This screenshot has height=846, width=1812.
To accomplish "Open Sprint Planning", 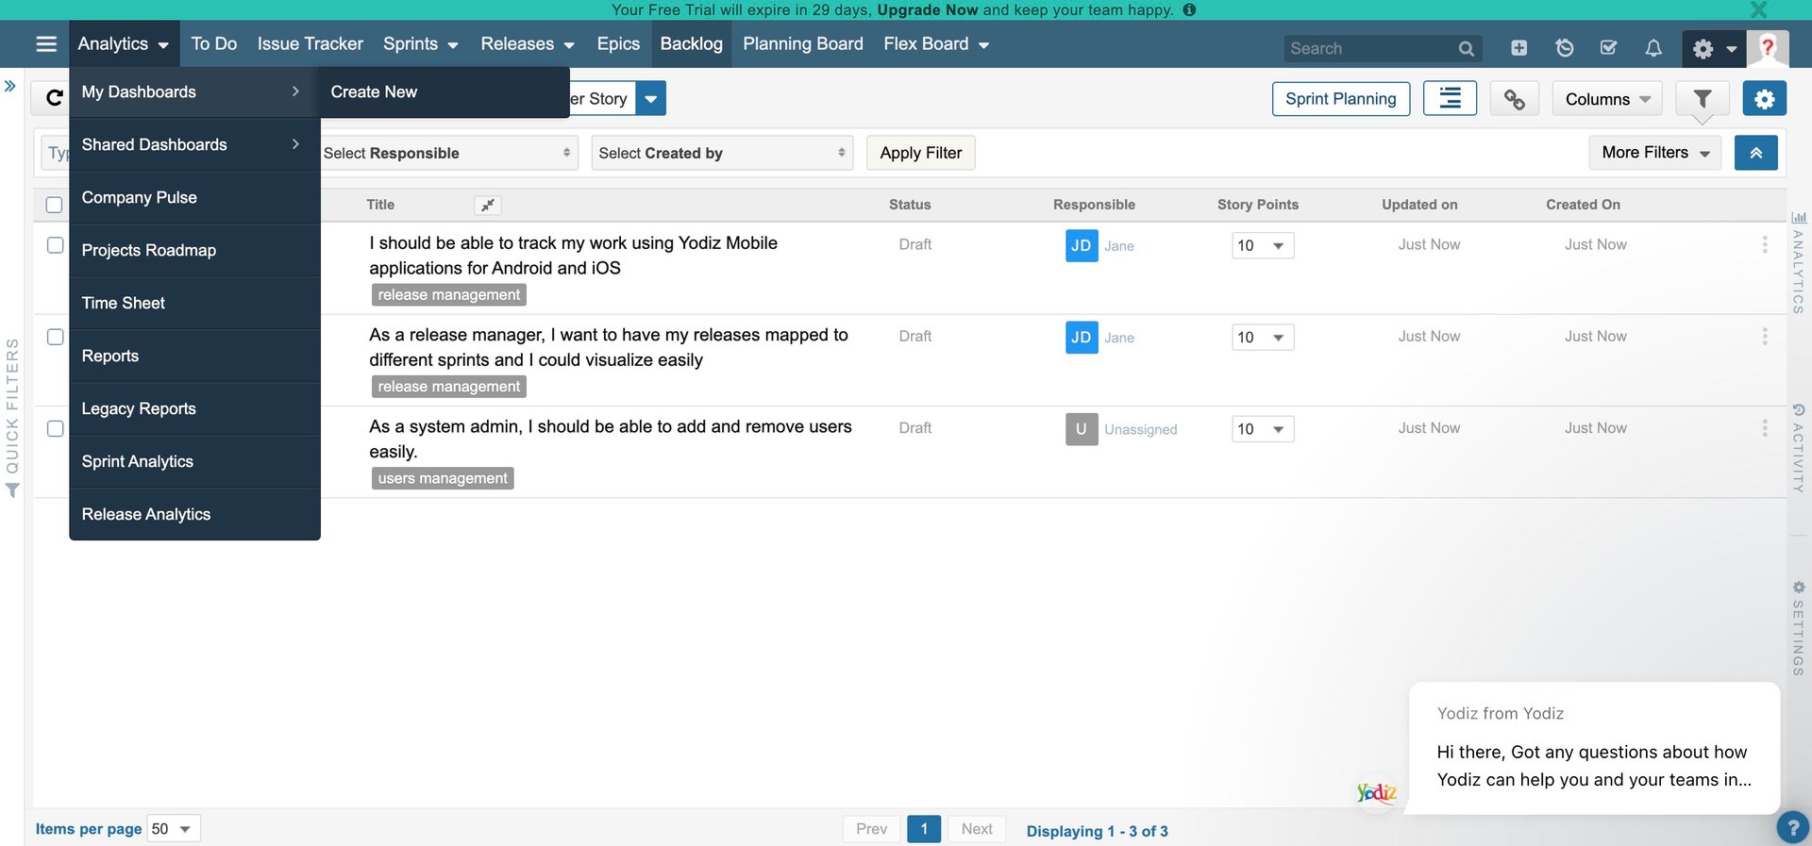I will coord(1340,99).
